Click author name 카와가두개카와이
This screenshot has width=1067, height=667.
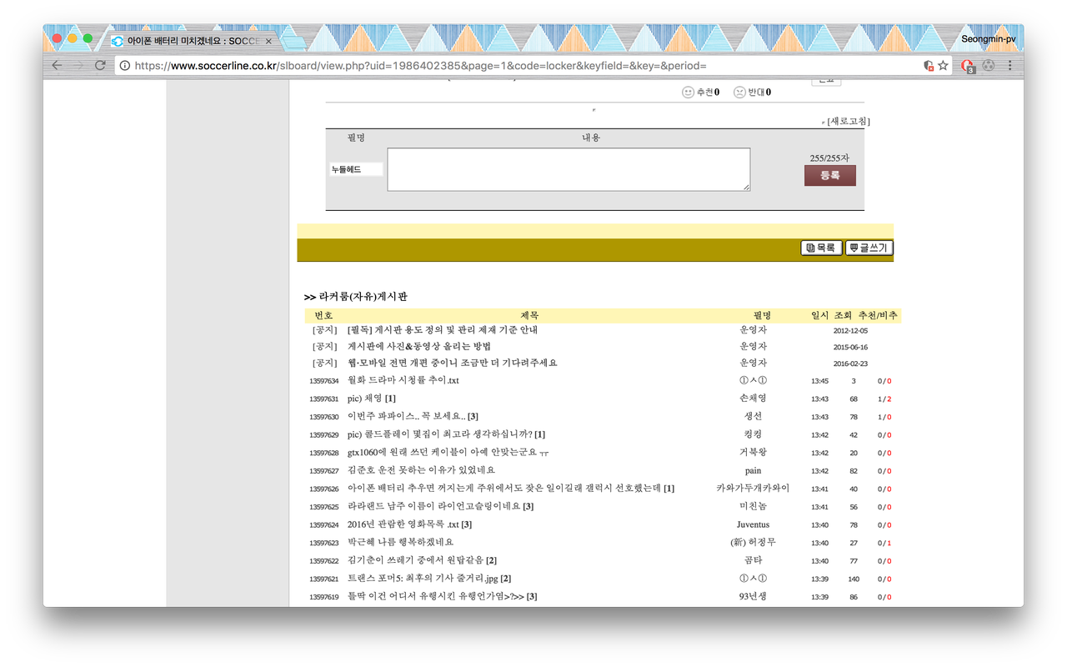click(x=753, y=488)
